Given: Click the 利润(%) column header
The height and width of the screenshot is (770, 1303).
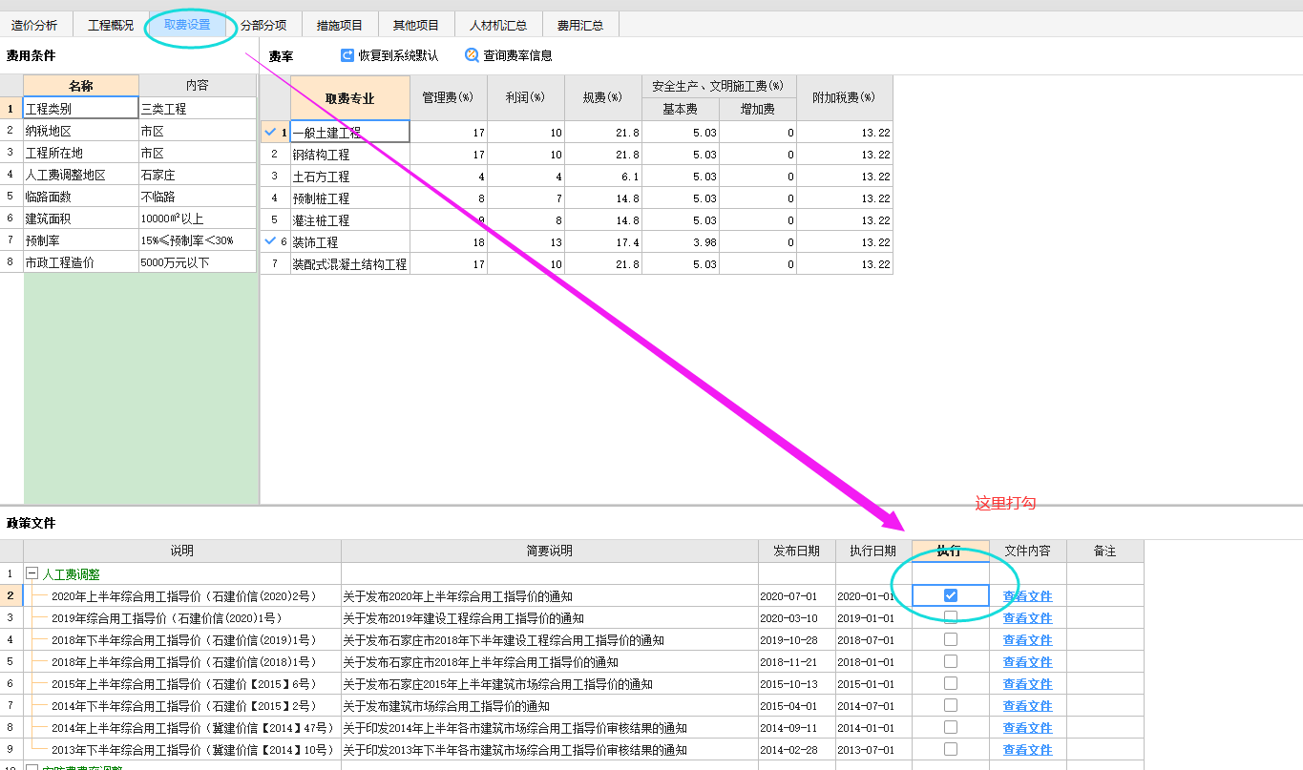Looking at the screenshot, I should (x=526, y=98).
